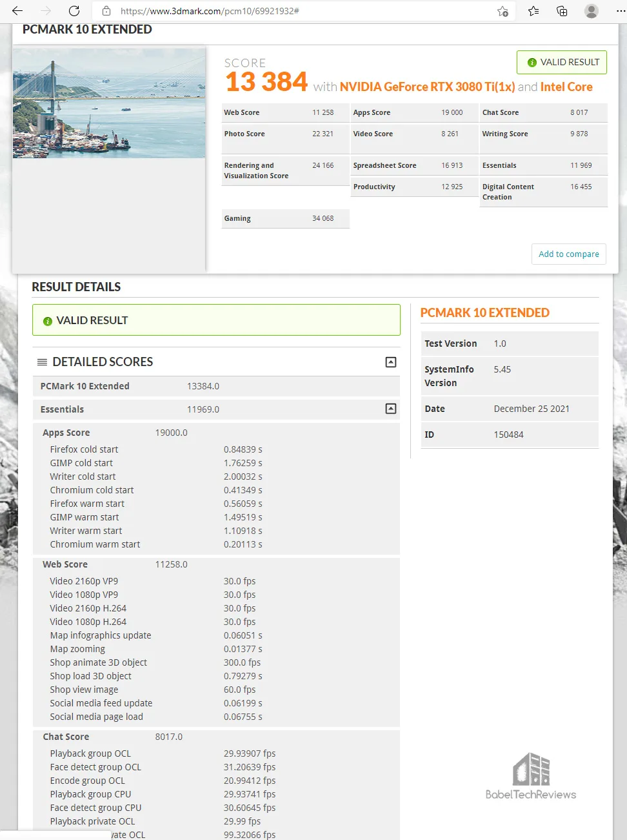
Task: Click Playback private OCL row
Action: 216,821
